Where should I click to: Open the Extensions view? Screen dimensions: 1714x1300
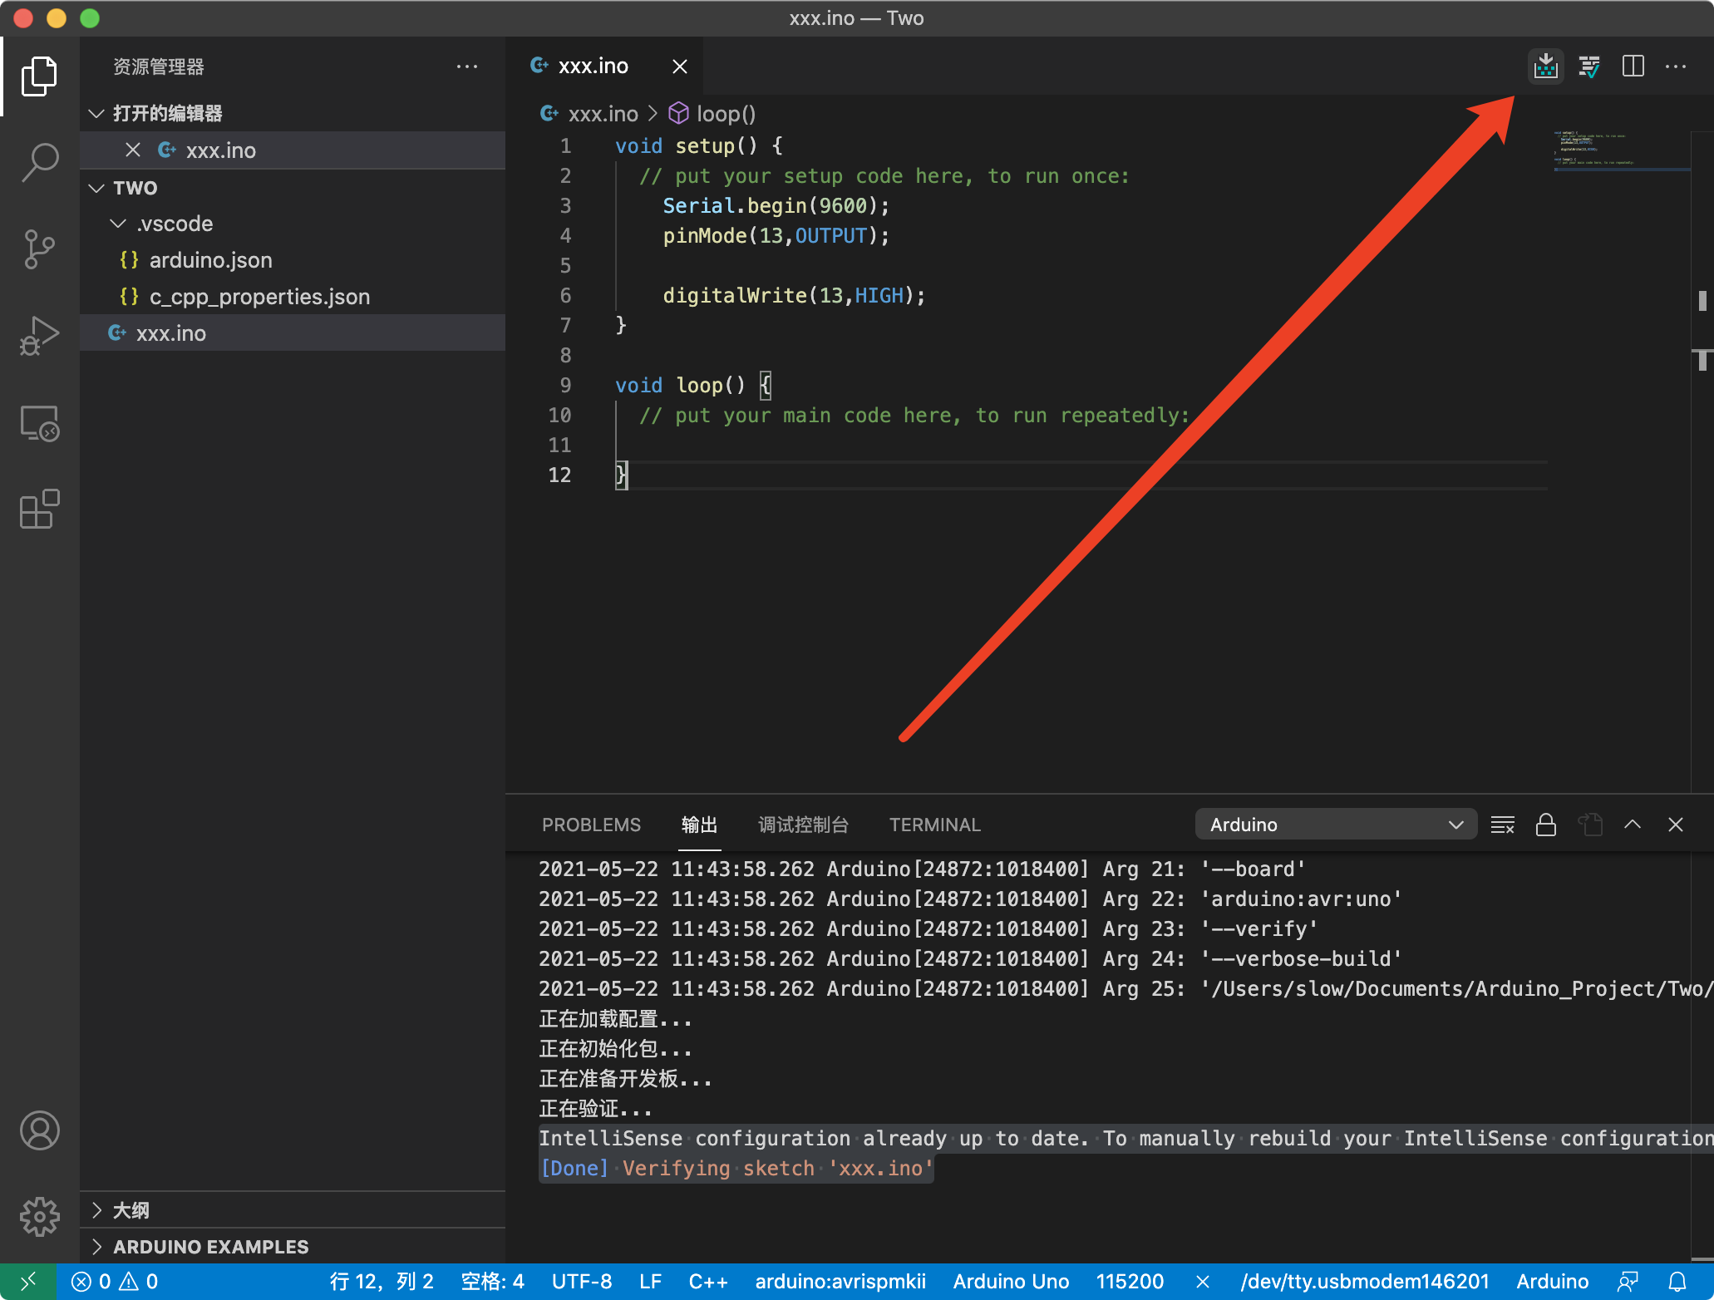40,509
